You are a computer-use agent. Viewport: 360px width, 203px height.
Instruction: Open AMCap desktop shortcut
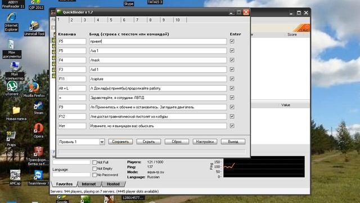15,178
